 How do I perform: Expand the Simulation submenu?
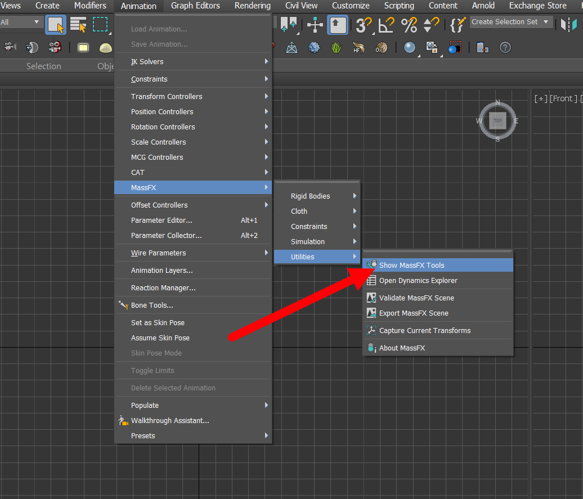317,242
